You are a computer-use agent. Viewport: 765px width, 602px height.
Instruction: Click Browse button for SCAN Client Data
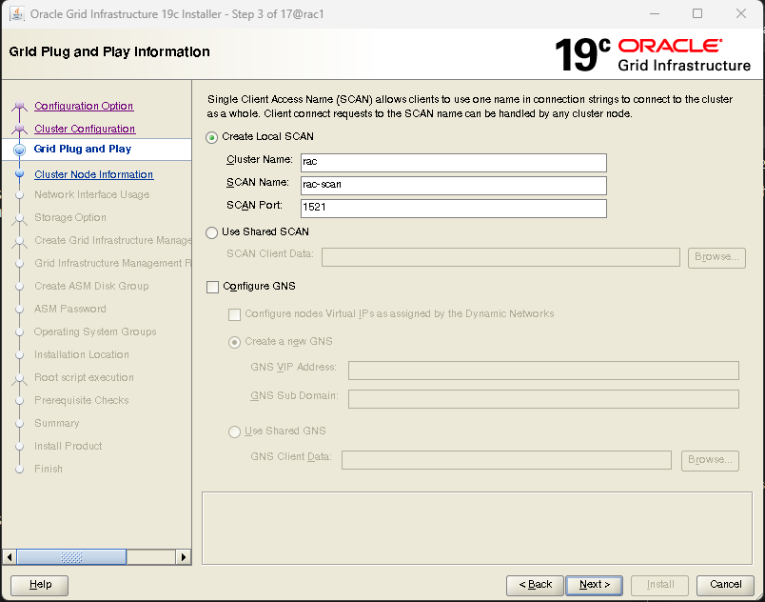click(x=716, y=258)
